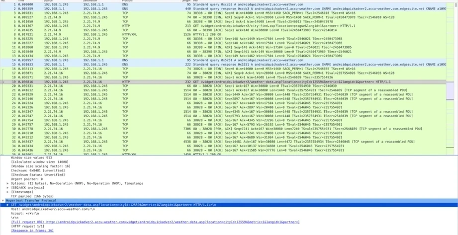Select the 'Window size value: 913' field

coord(31,157)
